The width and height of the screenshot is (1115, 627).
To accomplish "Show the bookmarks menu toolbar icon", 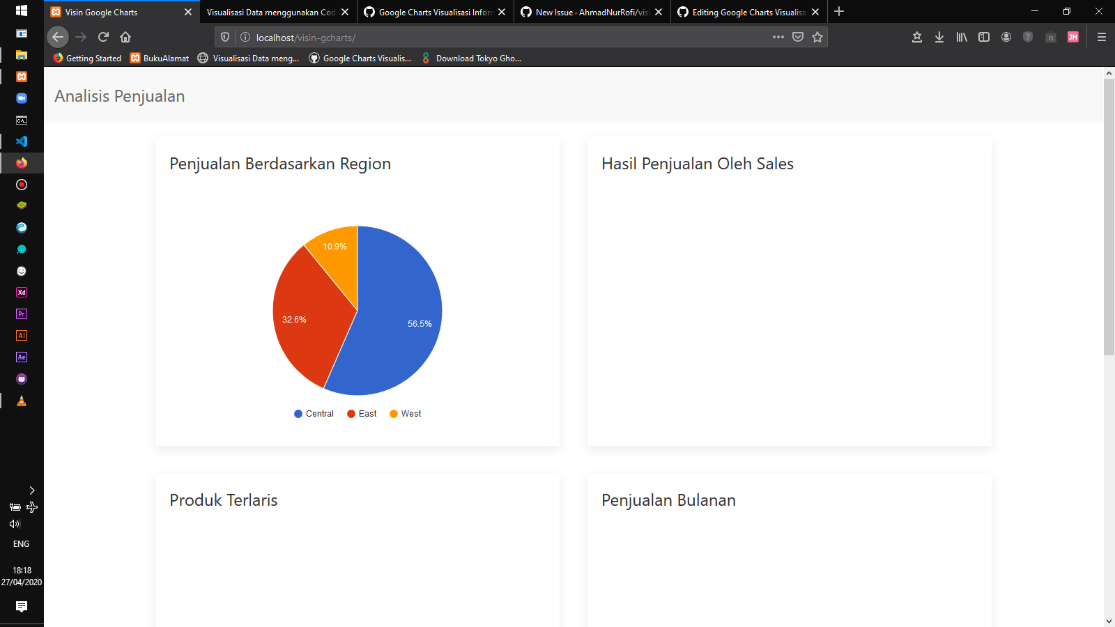I will pyautogui.click(x=917, y=37).
